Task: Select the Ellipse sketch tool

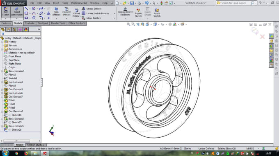Action: [x=41, y=13]
